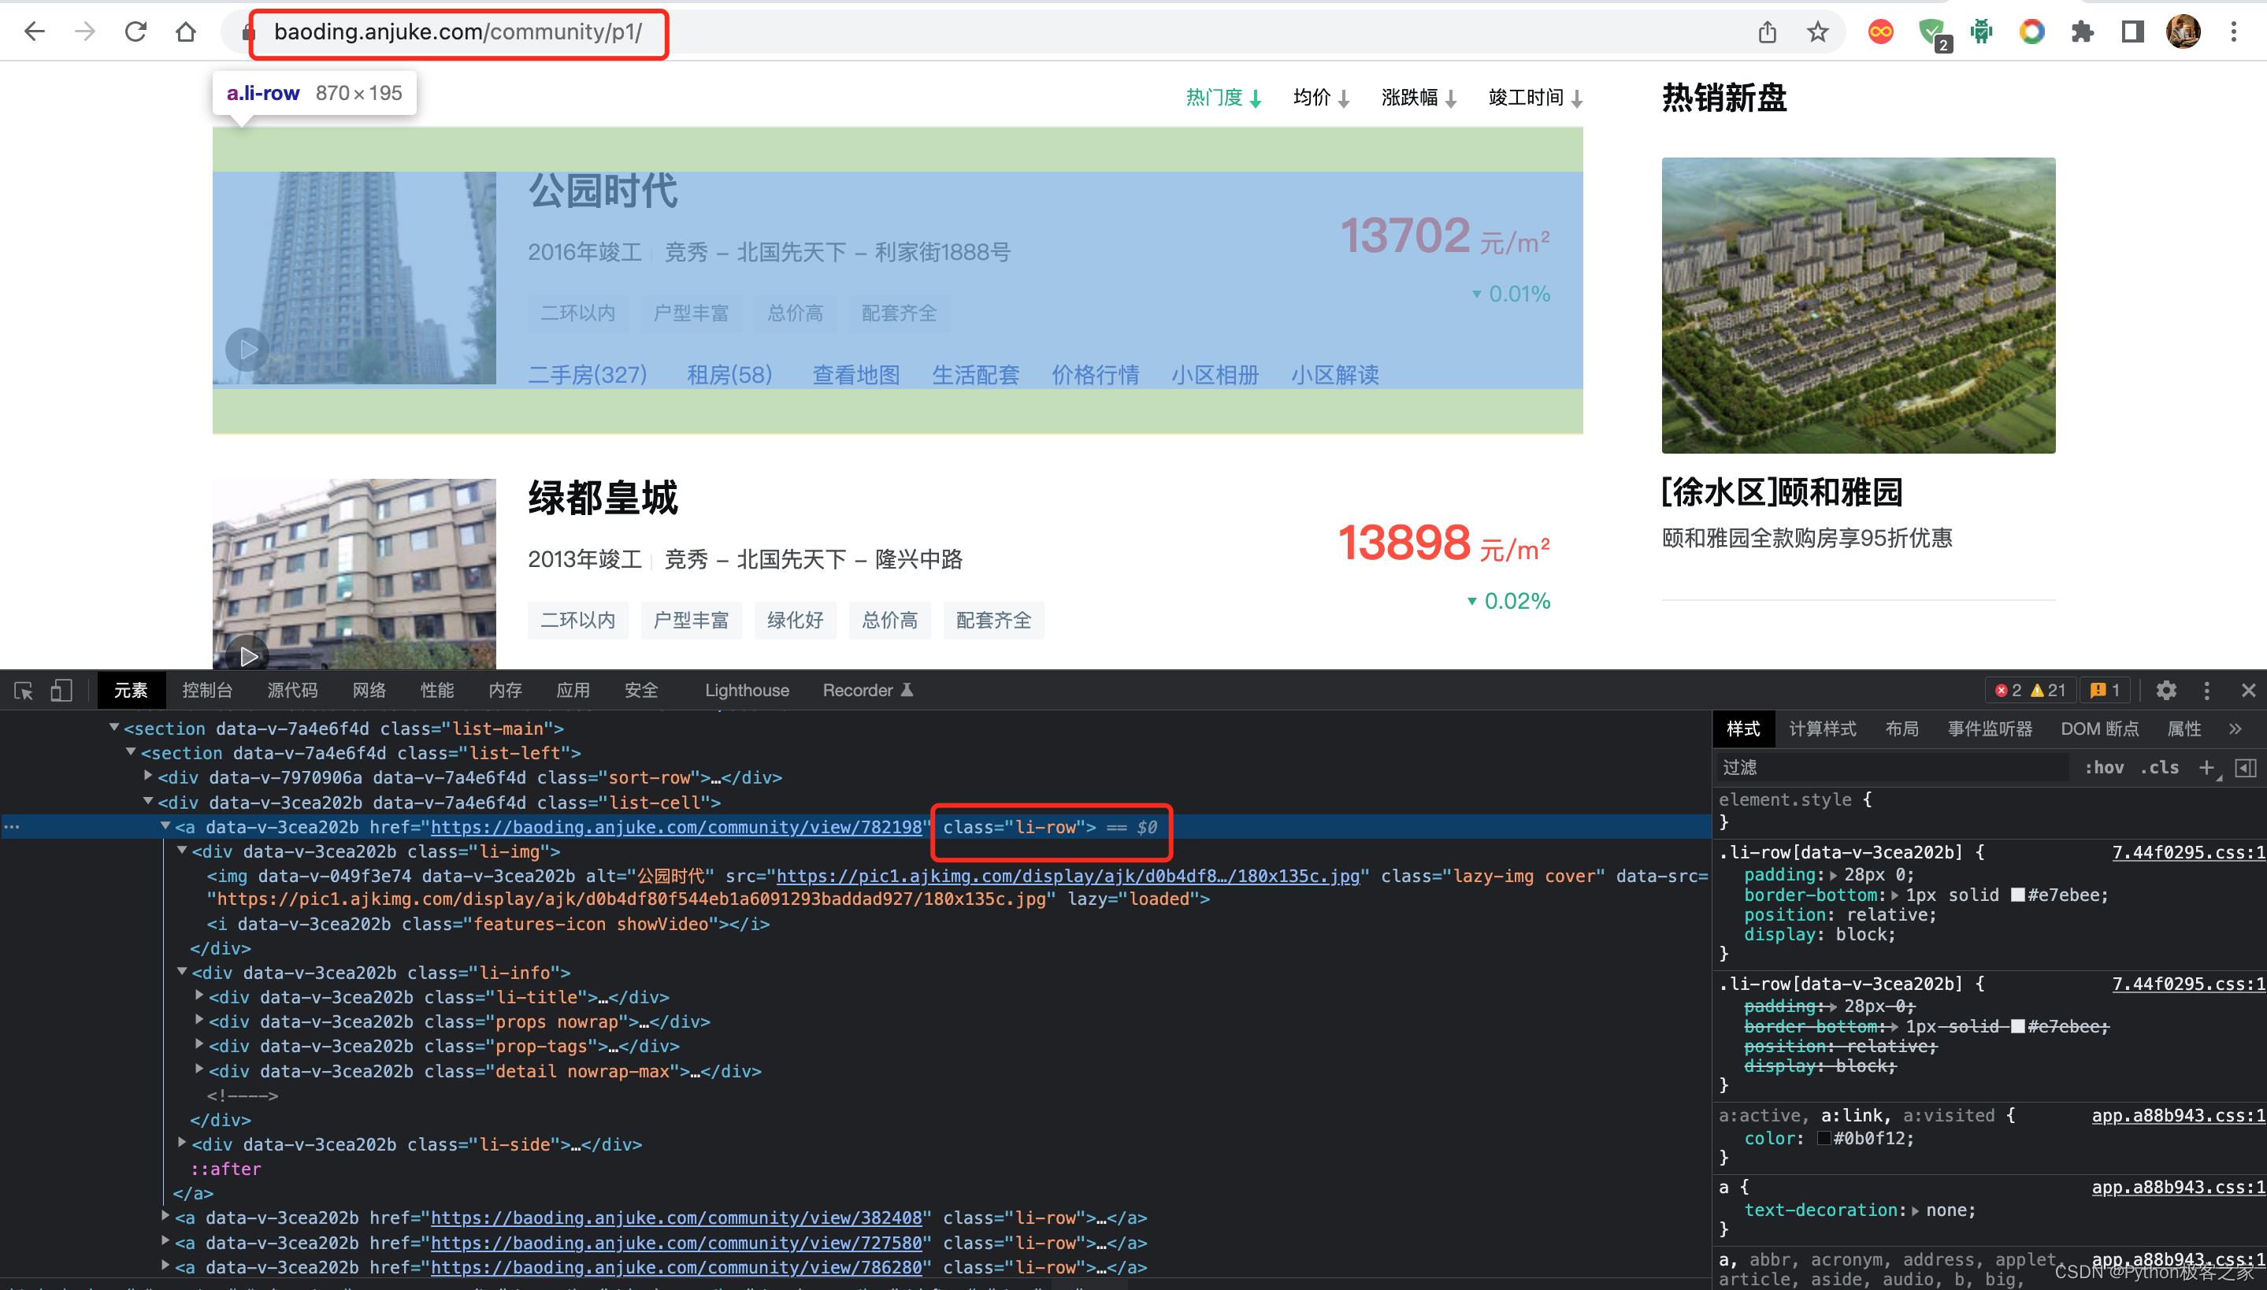Open the Lighthouse tab
Screen dimensions: 2267x1290
[x=747, y=690]
